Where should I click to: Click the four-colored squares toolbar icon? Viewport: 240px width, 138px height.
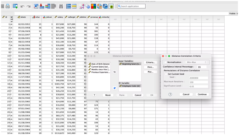click(93, 6)
